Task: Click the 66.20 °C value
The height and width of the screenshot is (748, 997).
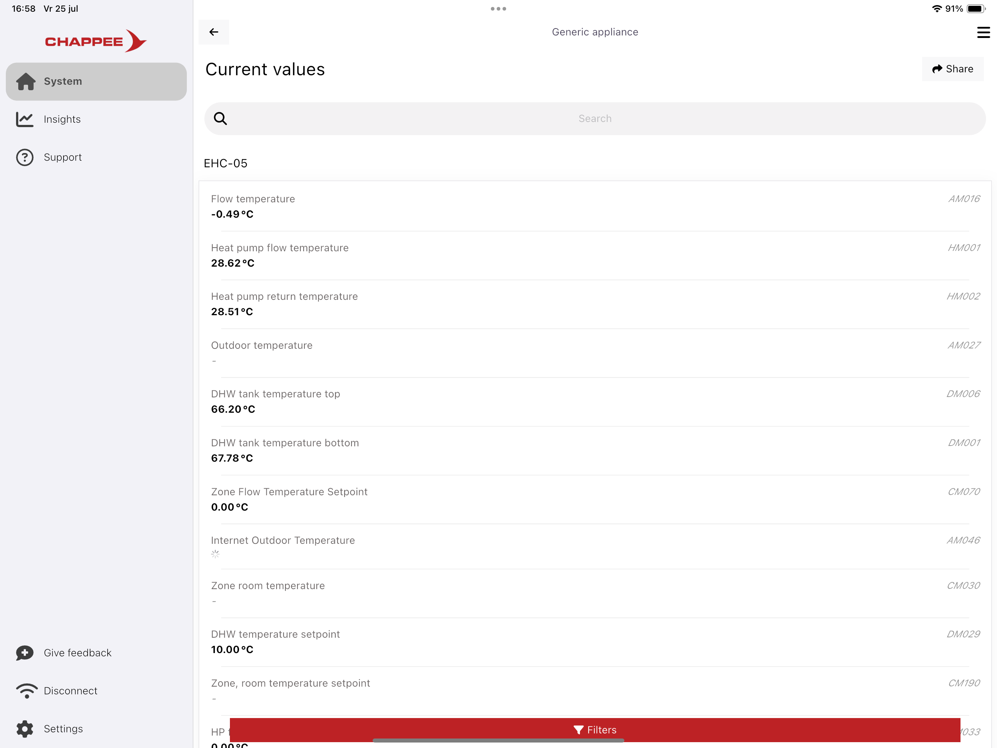Action: tap(233, 409)
